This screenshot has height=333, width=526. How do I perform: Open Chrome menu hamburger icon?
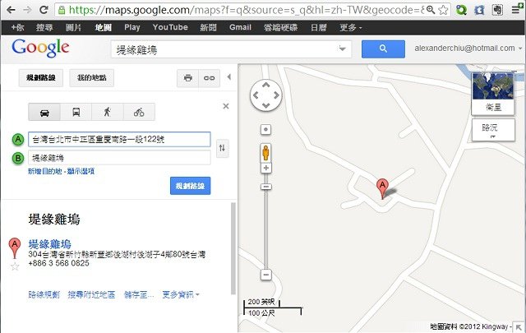pyautogui.click(x=517, y=10)
